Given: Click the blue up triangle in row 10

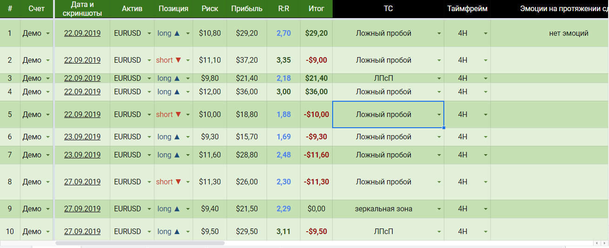Looking at the screenshot, I should click(177, 232).
